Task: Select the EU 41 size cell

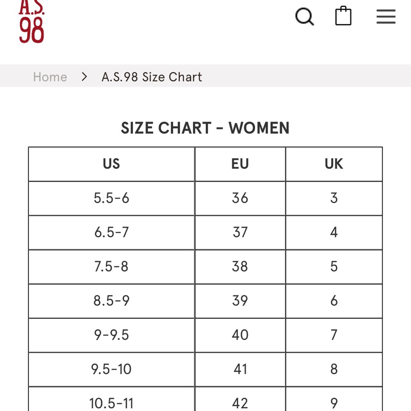Action: point(240,369)
